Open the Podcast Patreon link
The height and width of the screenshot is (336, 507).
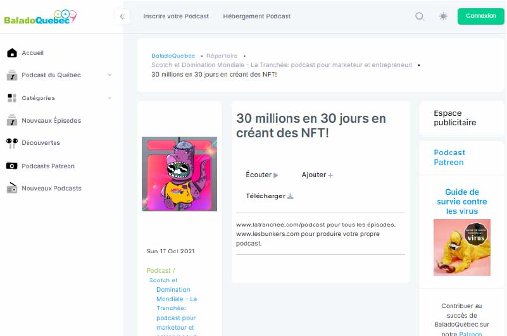coord(449,158)
